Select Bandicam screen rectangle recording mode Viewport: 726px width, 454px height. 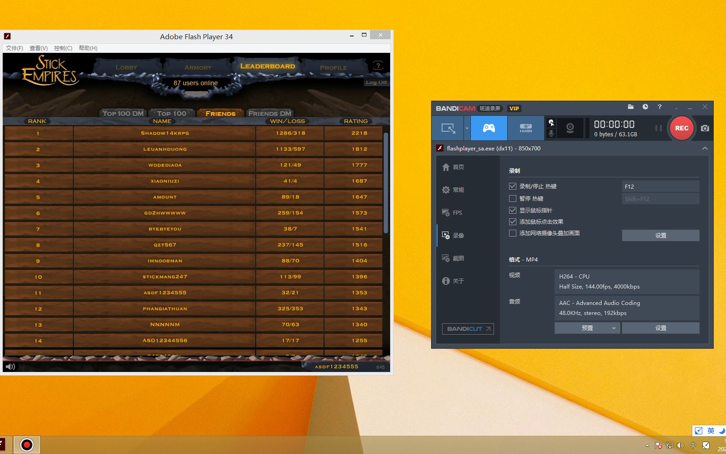(448, 128)
